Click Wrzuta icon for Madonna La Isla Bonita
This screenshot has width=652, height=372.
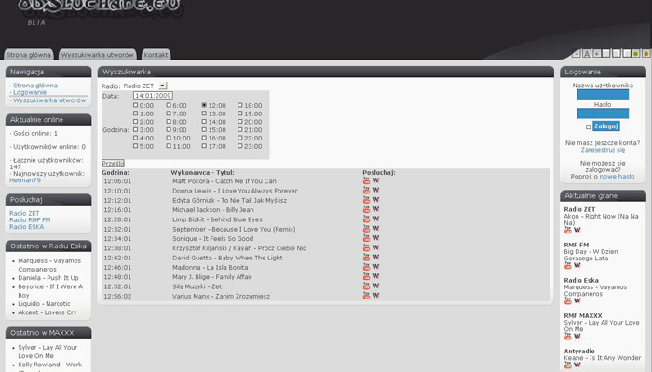point(375,267)
